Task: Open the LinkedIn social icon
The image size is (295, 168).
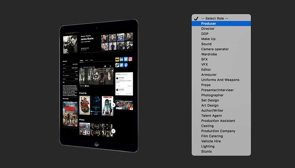Action: (x=122, y=59)
